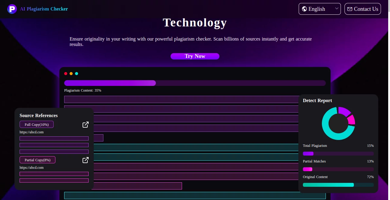This screenshot has height=200, width=390.
Task: Click the globe icon in the language selector
Action: pos(304,9)
